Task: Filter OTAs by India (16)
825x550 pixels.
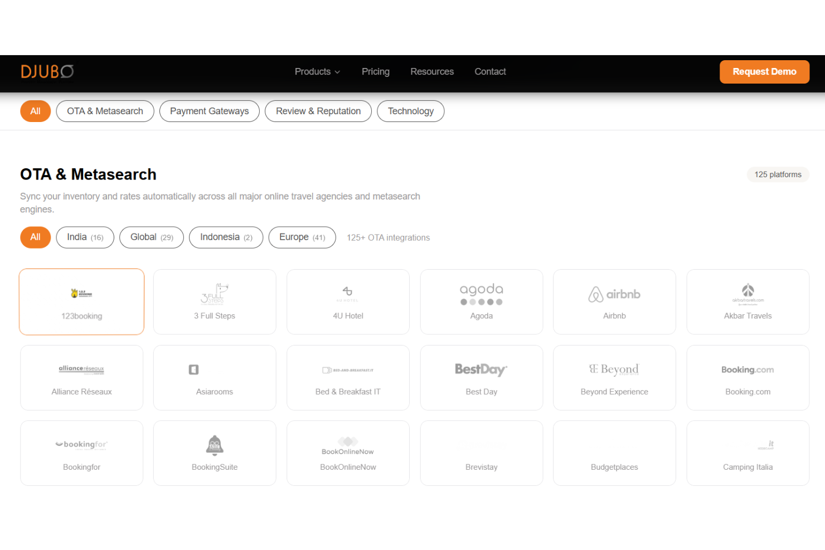Action: pos(85,237)
